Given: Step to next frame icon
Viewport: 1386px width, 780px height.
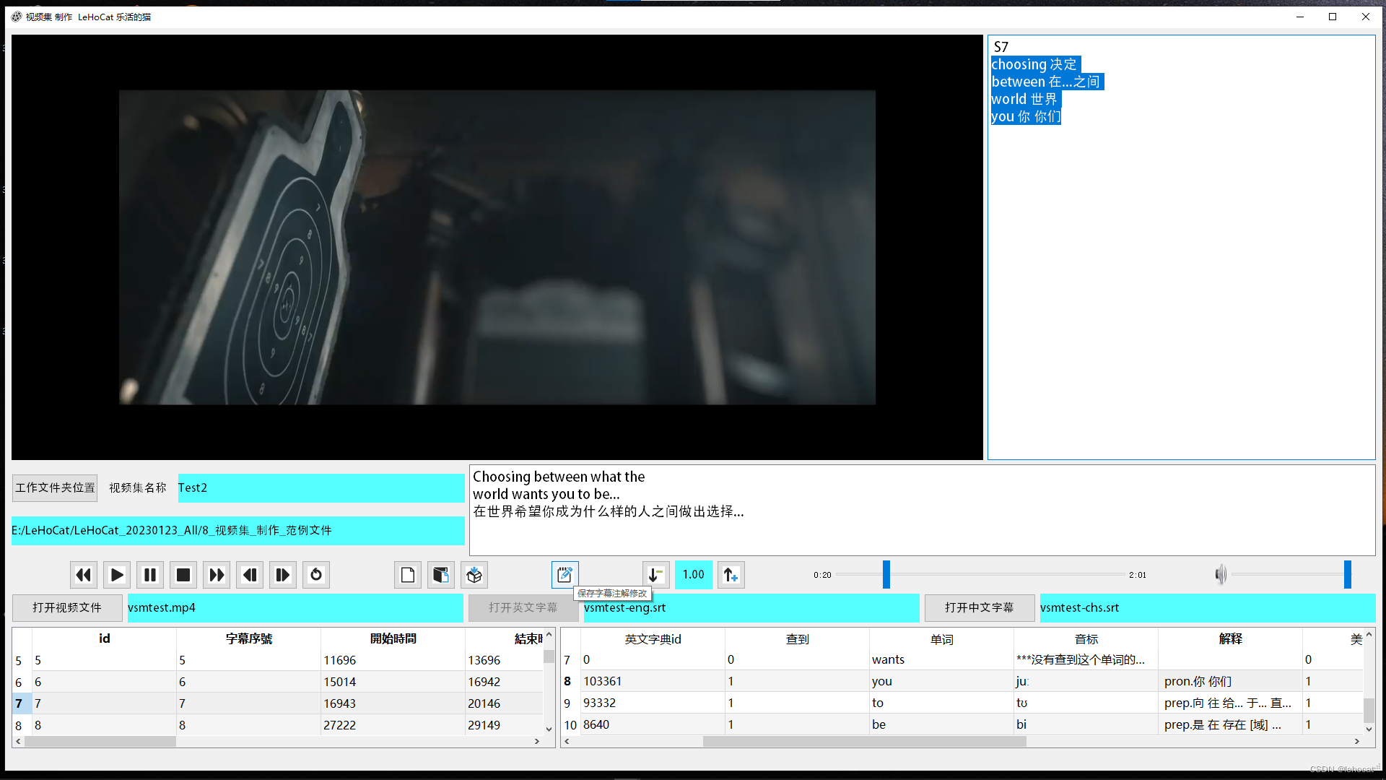Looking at the screenshot, I should pyautogui.click(x=283, y=575).
